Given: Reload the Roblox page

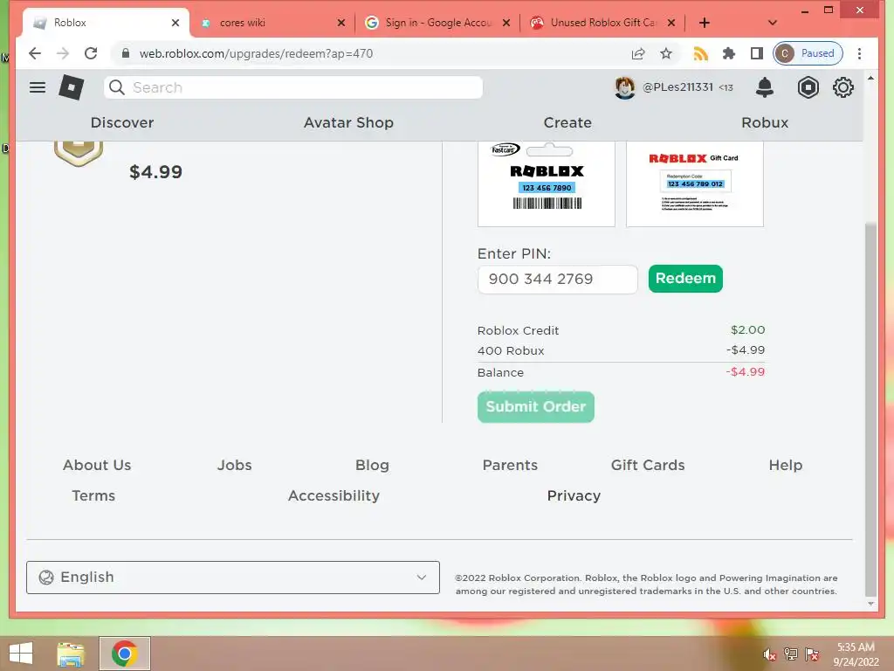Looking at the screenshot, I should (91, 53).
